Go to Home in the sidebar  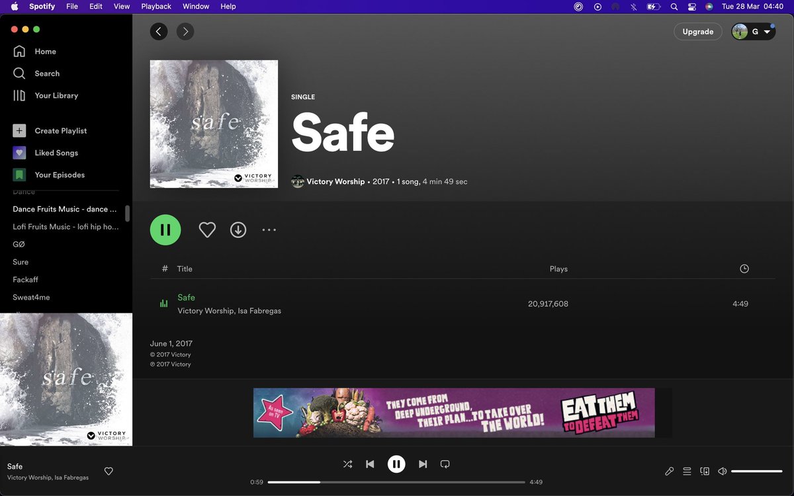point(34,52)
